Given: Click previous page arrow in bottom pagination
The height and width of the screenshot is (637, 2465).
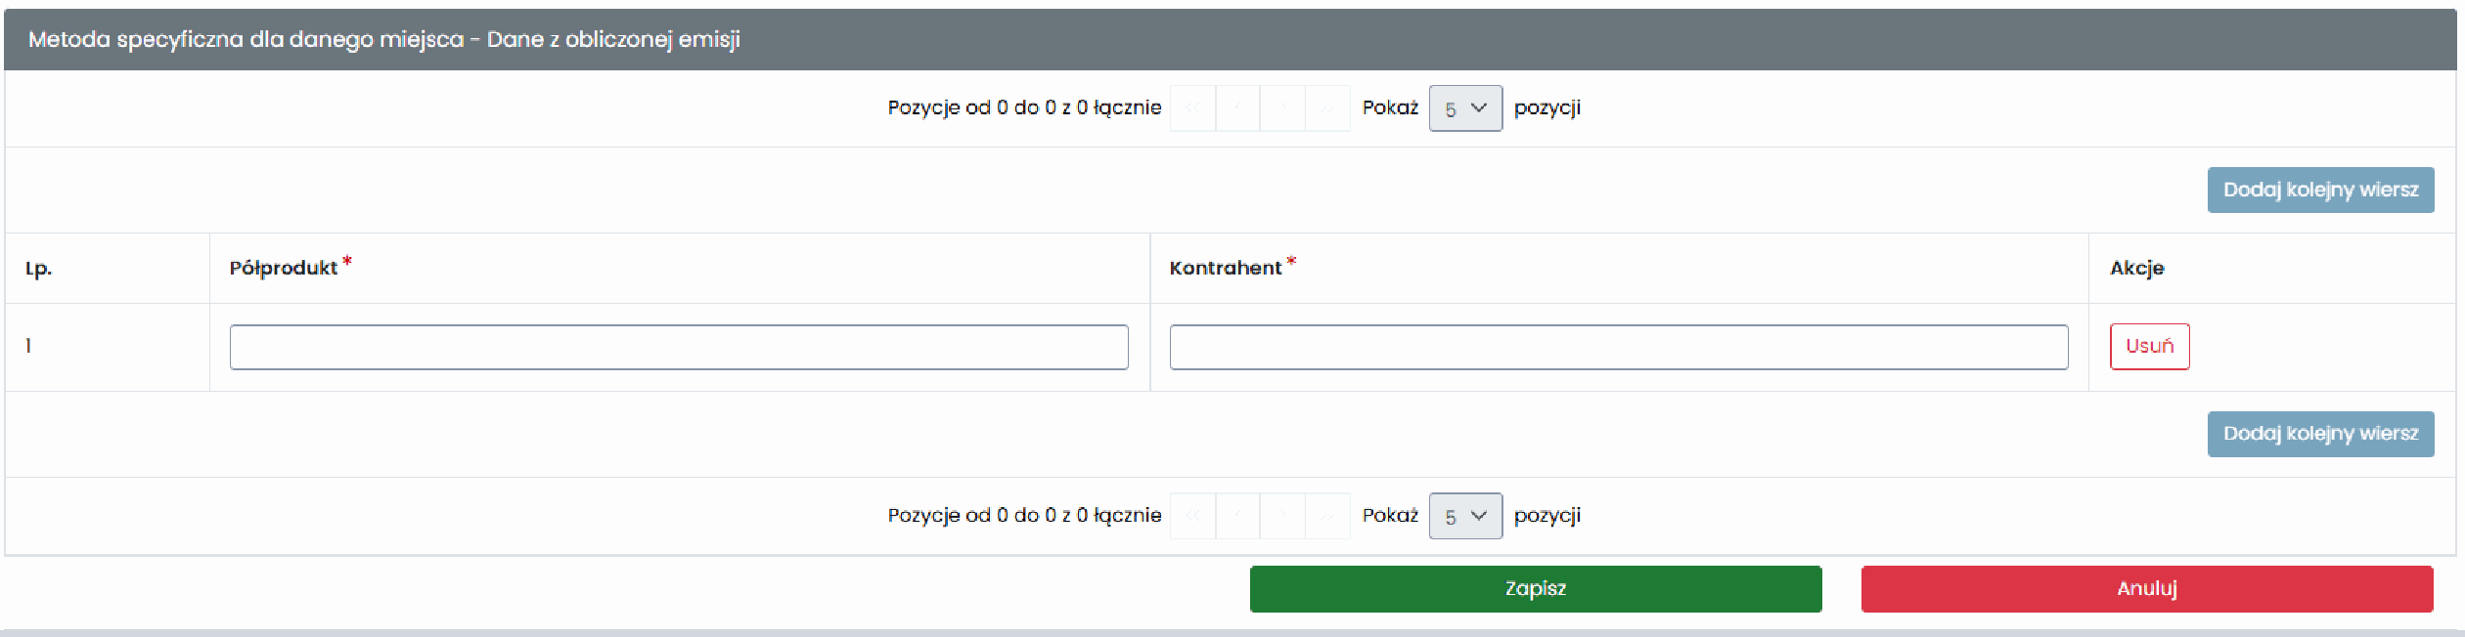Looking at the screenshot, I should (x=1237, y=516).
